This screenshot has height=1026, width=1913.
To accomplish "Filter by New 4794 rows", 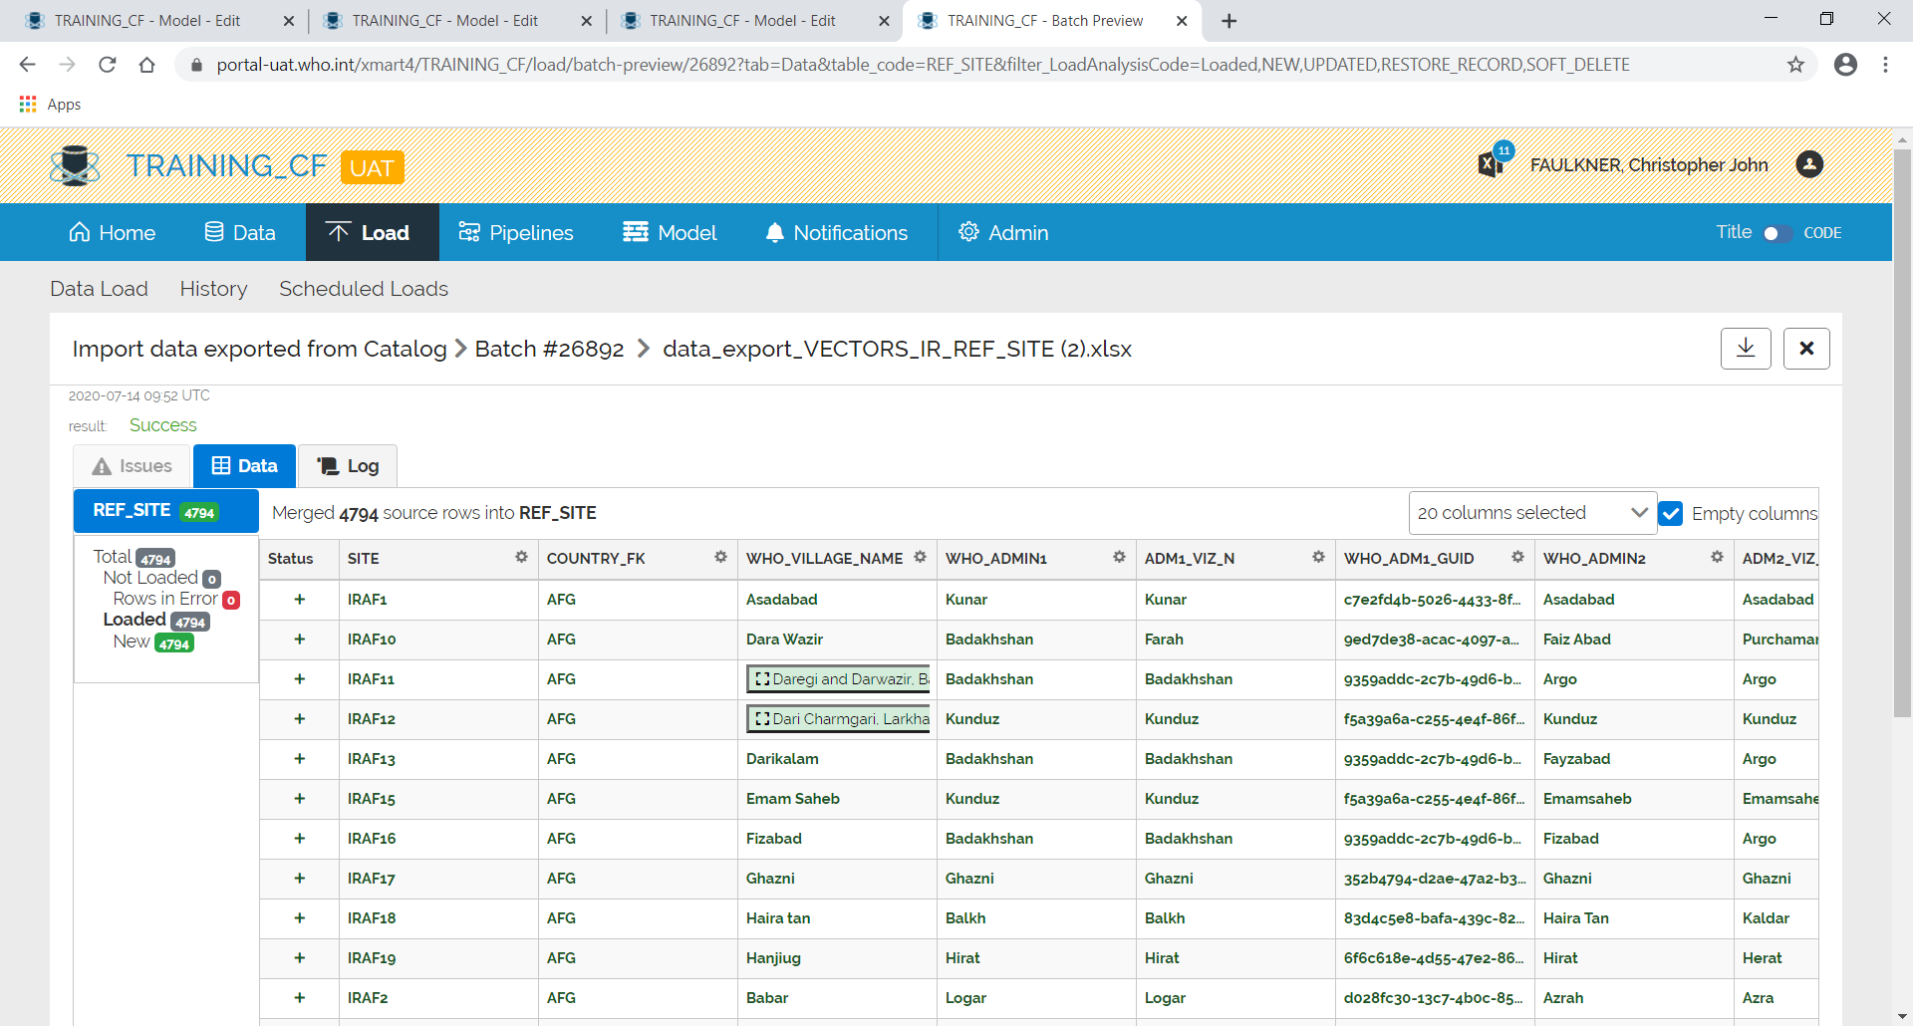I will point(153,642).
